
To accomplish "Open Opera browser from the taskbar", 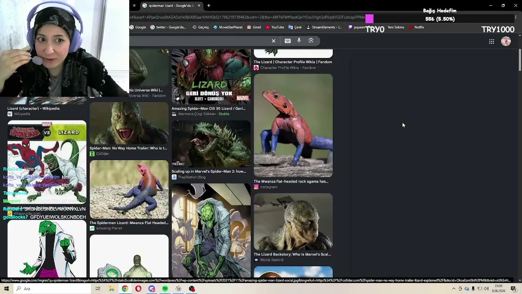I will [138, 289].
